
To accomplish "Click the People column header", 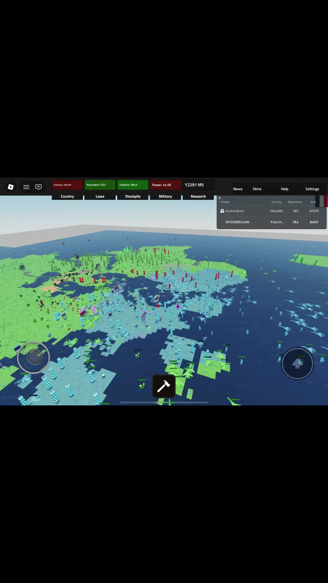I will (x=225, y=202).
